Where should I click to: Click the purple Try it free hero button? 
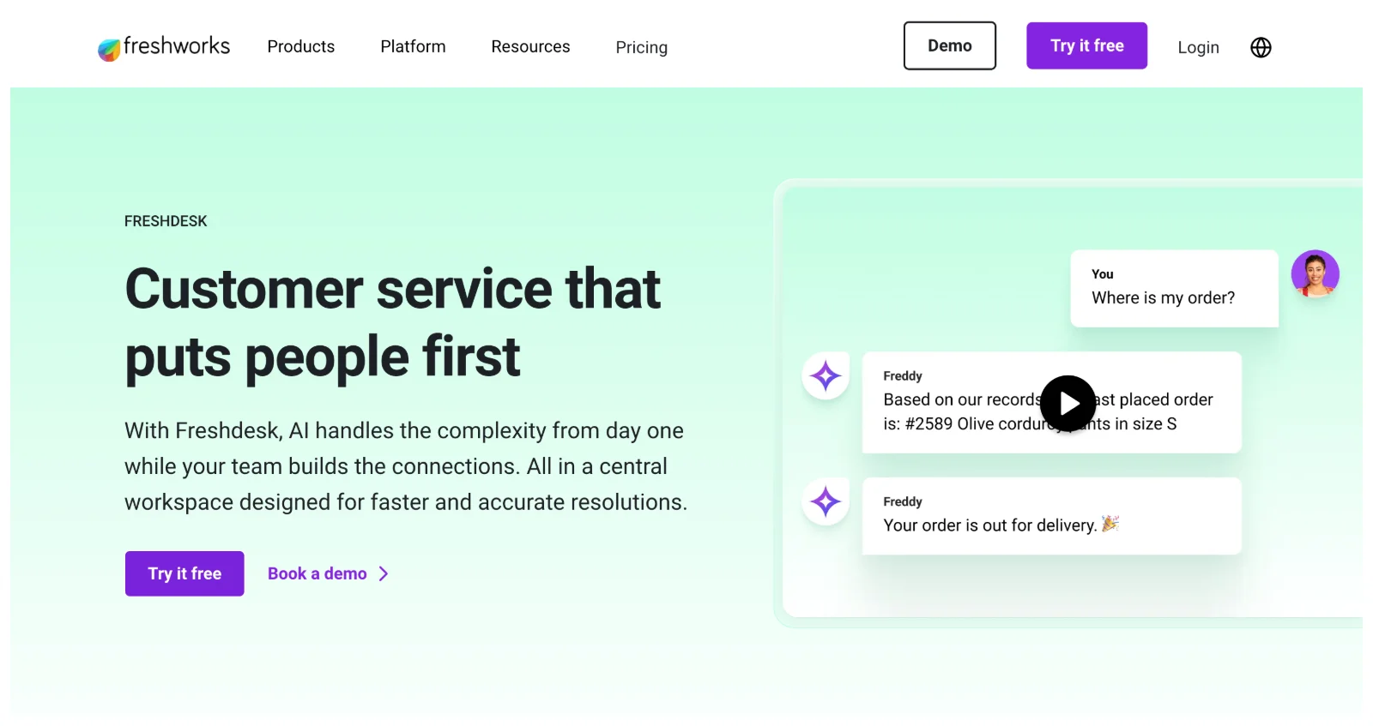click(x=184, y=573)
